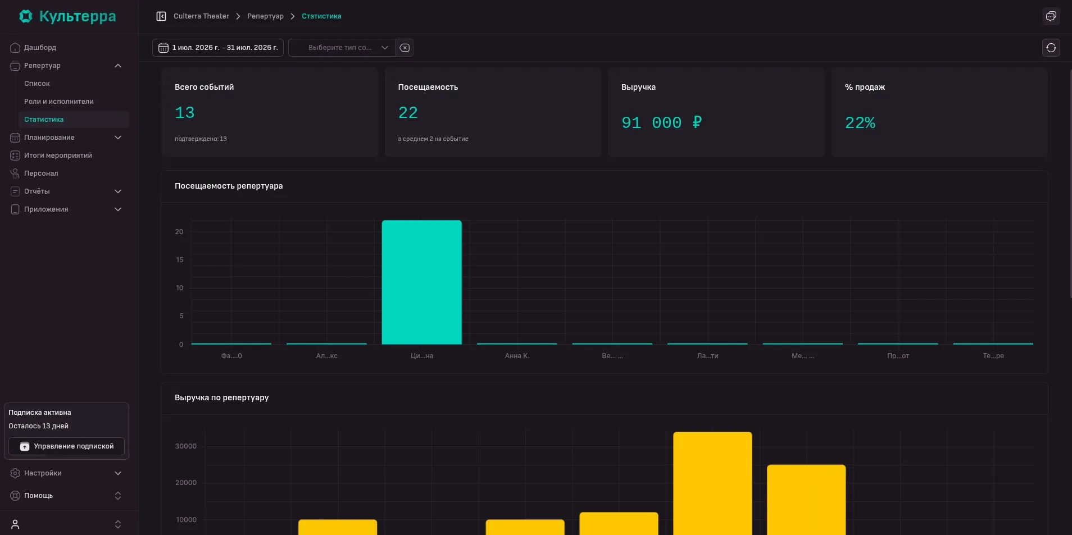The width and height of the screenshot is (1072, 535).
Task: Click the Посещаемость value 22
Action: click(408, 113)
